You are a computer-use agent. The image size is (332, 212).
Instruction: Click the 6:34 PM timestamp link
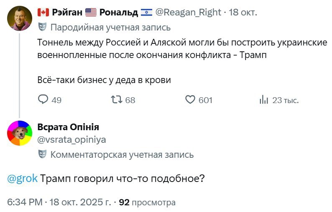pos(25,202)
